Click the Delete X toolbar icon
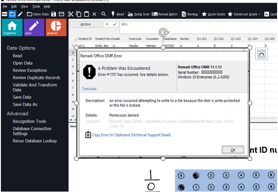This screenshot has height=192, width=278. coord(94,14)
